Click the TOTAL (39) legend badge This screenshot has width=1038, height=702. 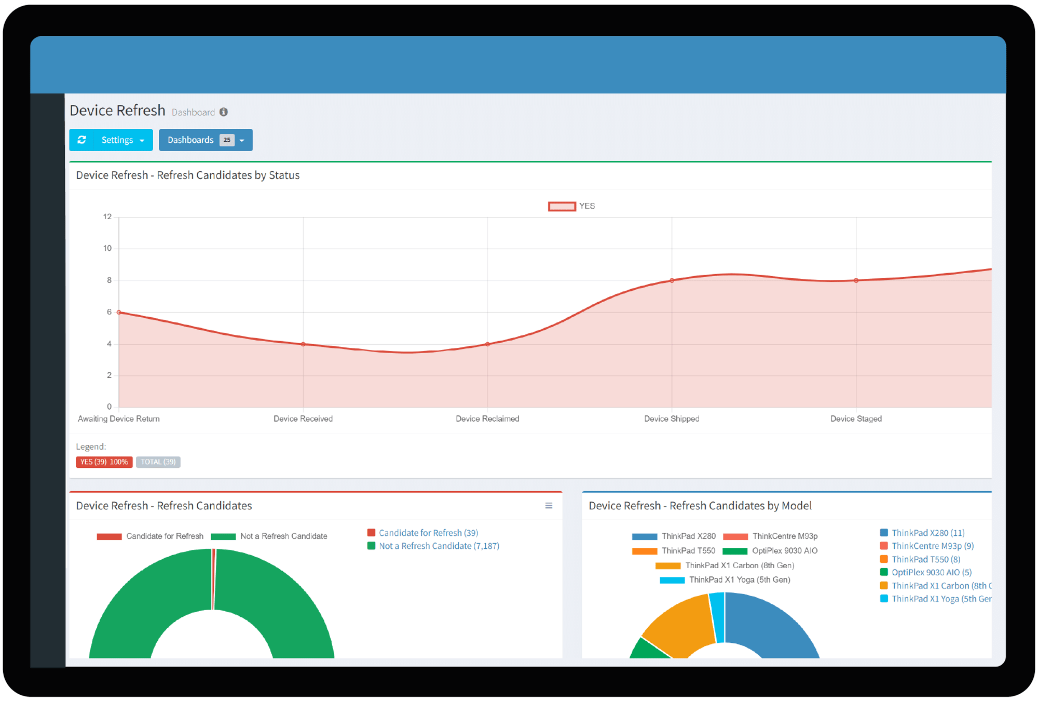tap(158, 462)
